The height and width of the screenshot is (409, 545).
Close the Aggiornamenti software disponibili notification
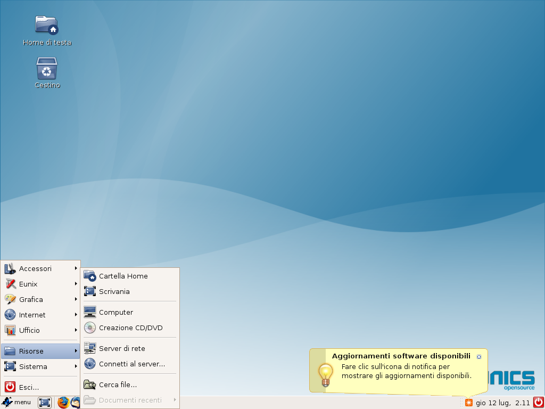point(479,357)
